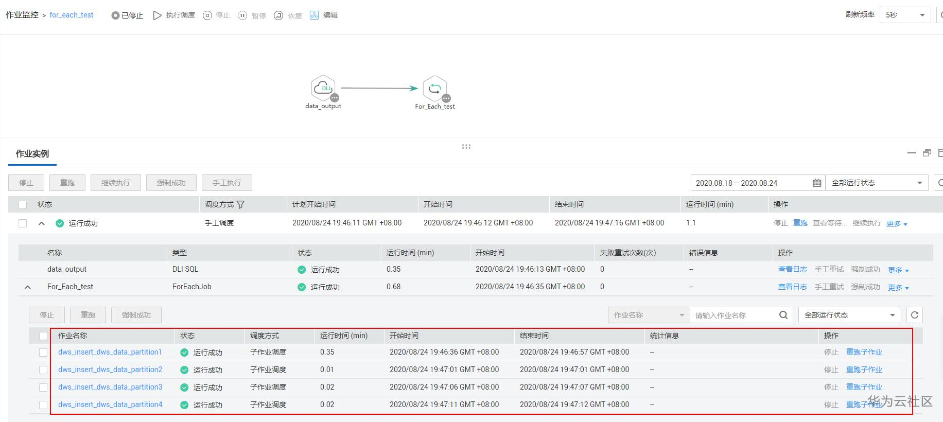Open the upper 全部运行状态 dropdown
Image resolution: width=943 pixels, height=422 pixels.
[877, 183]
